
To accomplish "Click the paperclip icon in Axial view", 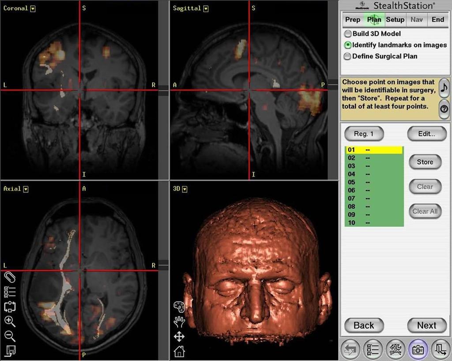I will (10, 278).
